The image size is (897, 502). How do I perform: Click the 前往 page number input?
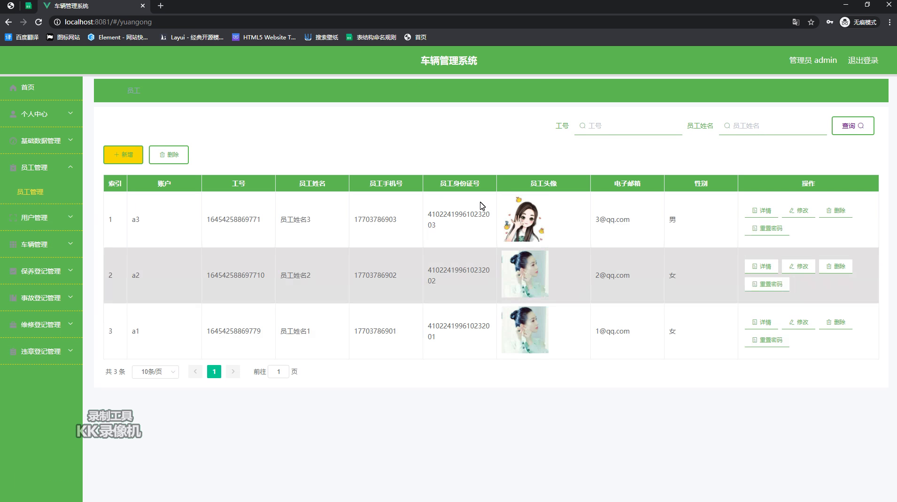click(278, 372)
